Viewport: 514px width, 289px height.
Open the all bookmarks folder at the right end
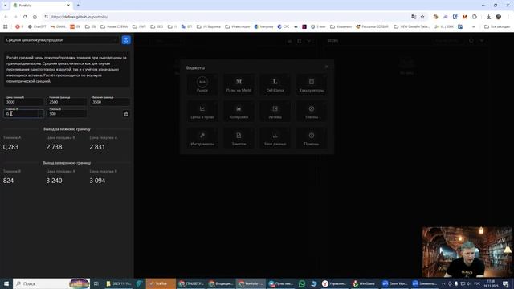tap(497, 26)
